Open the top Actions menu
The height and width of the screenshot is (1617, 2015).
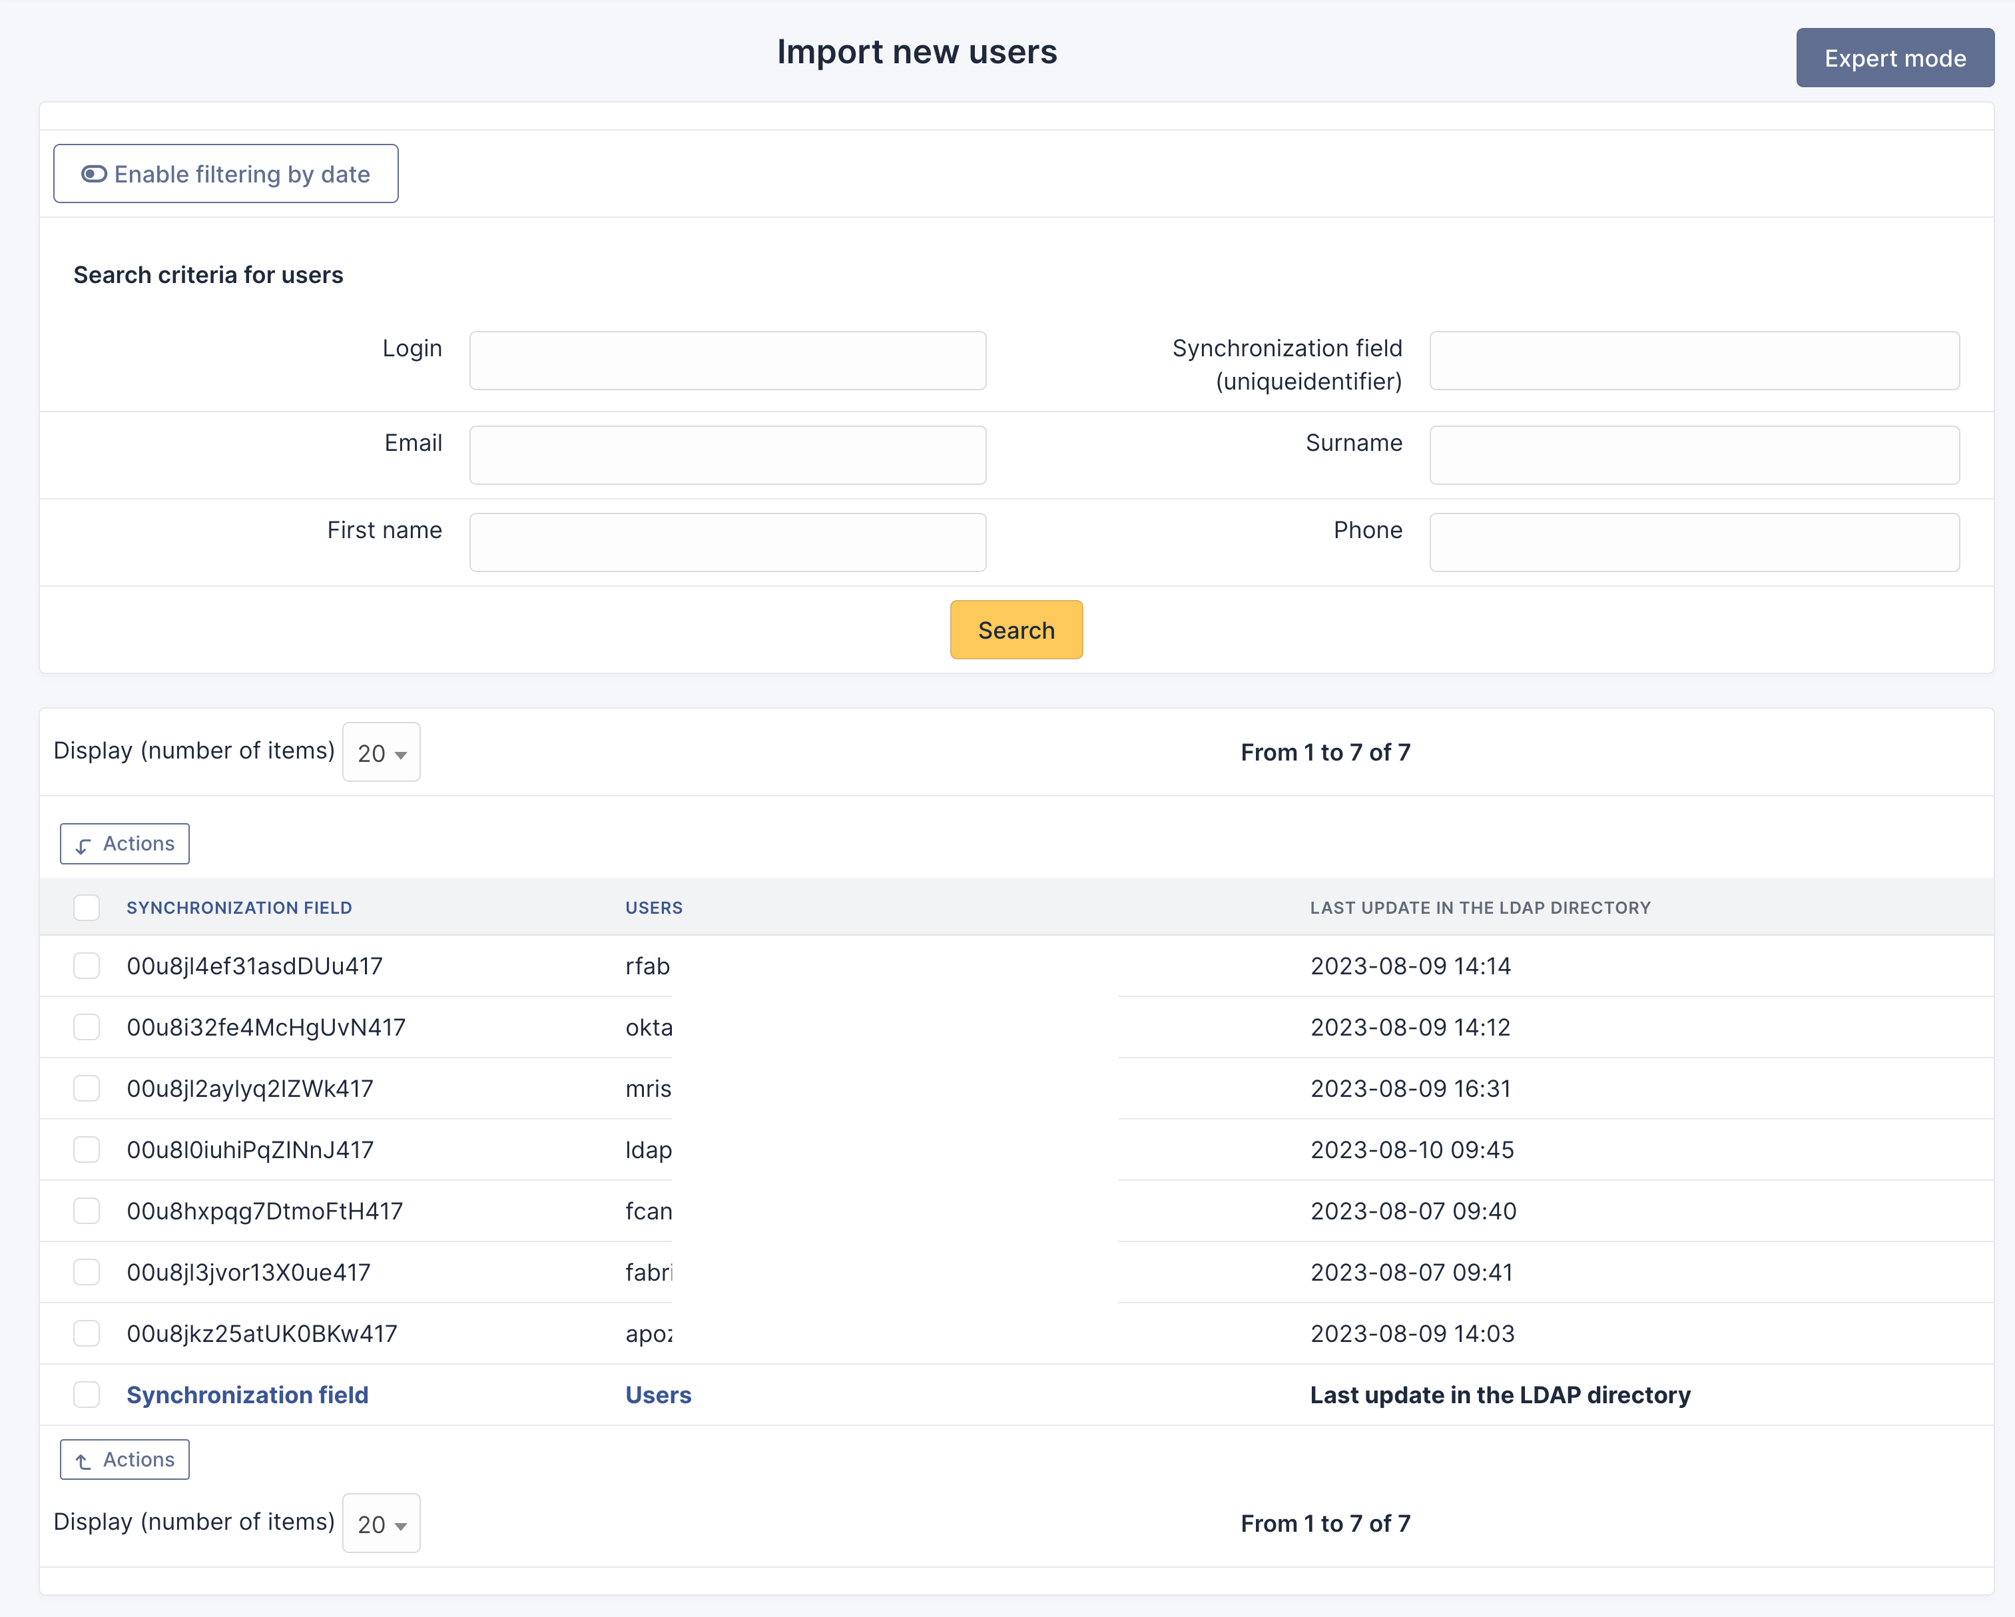click(x=125, y=843)
